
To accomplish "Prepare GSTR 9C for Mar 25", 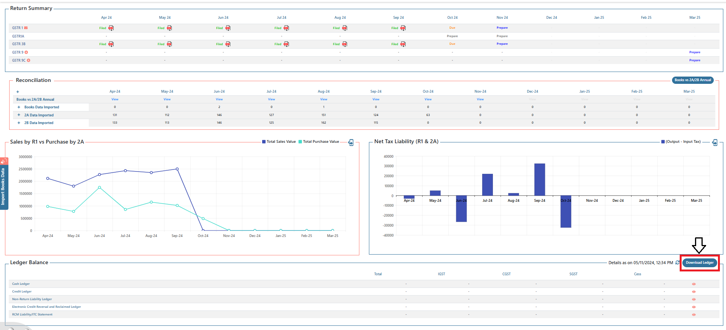I will coord(695,60).
